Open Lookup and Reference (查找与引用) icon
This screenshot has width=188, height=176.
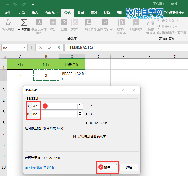point(105,23)
